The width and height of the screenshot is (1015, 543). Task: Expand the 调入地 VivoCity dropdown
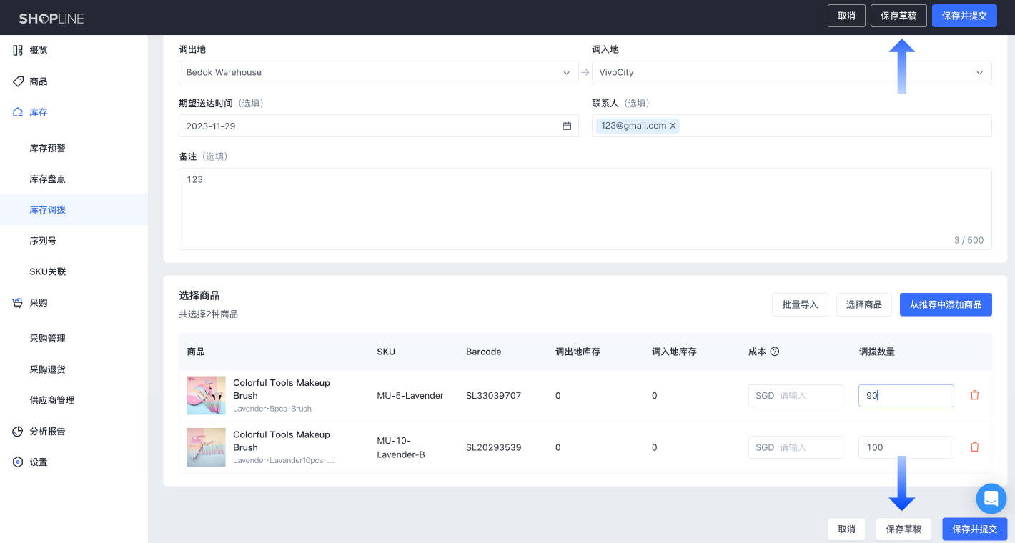tap(792, 72)
